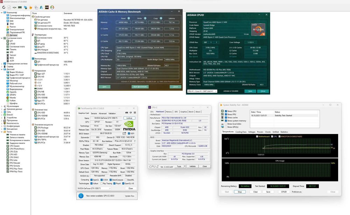Enable the Stress local disks checkbox

coord(226,124)
